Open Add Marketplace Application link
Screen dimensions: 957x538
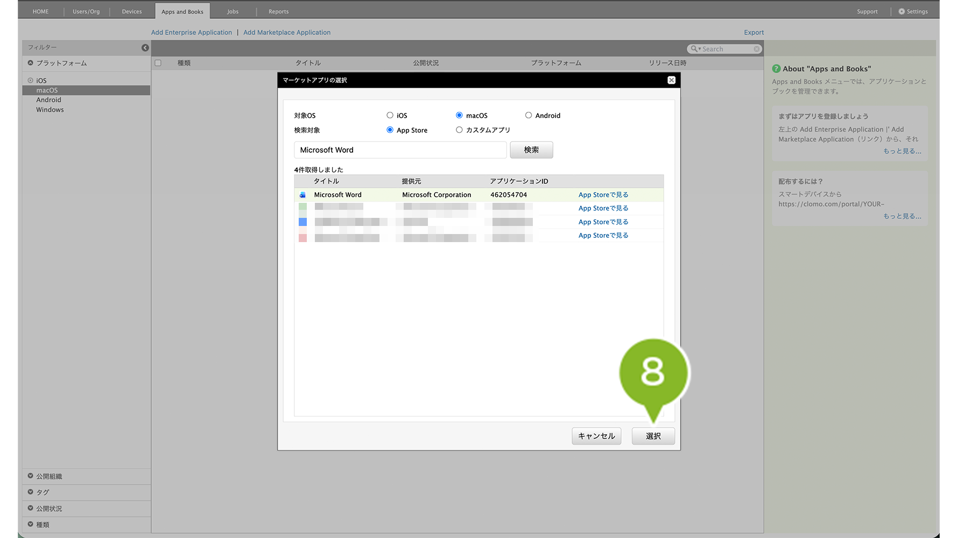(287, 32)
